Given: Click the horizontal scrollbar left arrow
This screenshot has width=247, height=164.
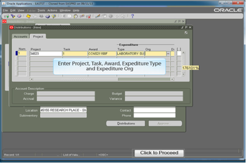Looking at the screenshot, I should point(31,79).
